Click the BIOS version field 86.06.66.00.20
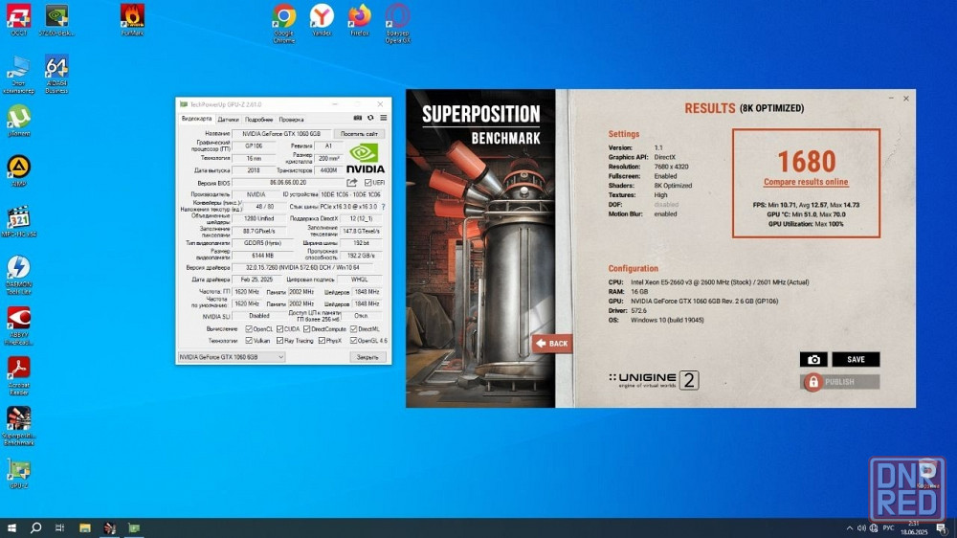The image size is (957, 538). 288,183
